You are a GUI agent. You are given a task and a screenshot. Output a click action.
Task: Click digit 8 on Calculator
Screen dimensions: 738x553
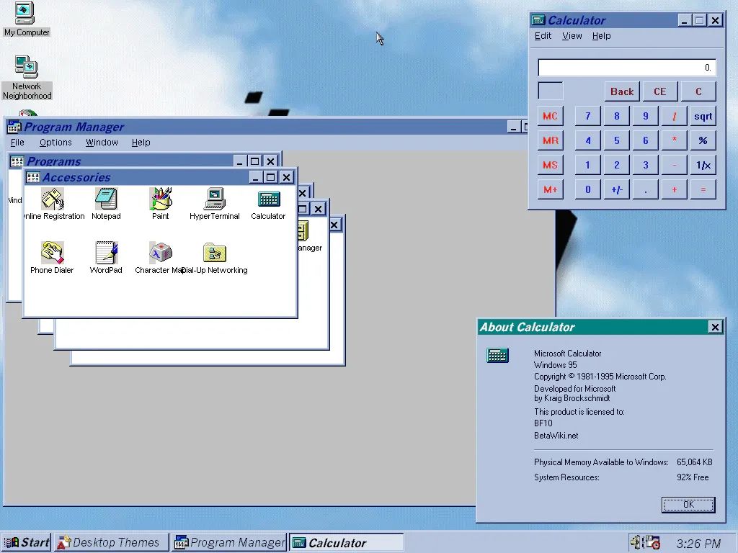coord(617,116)
